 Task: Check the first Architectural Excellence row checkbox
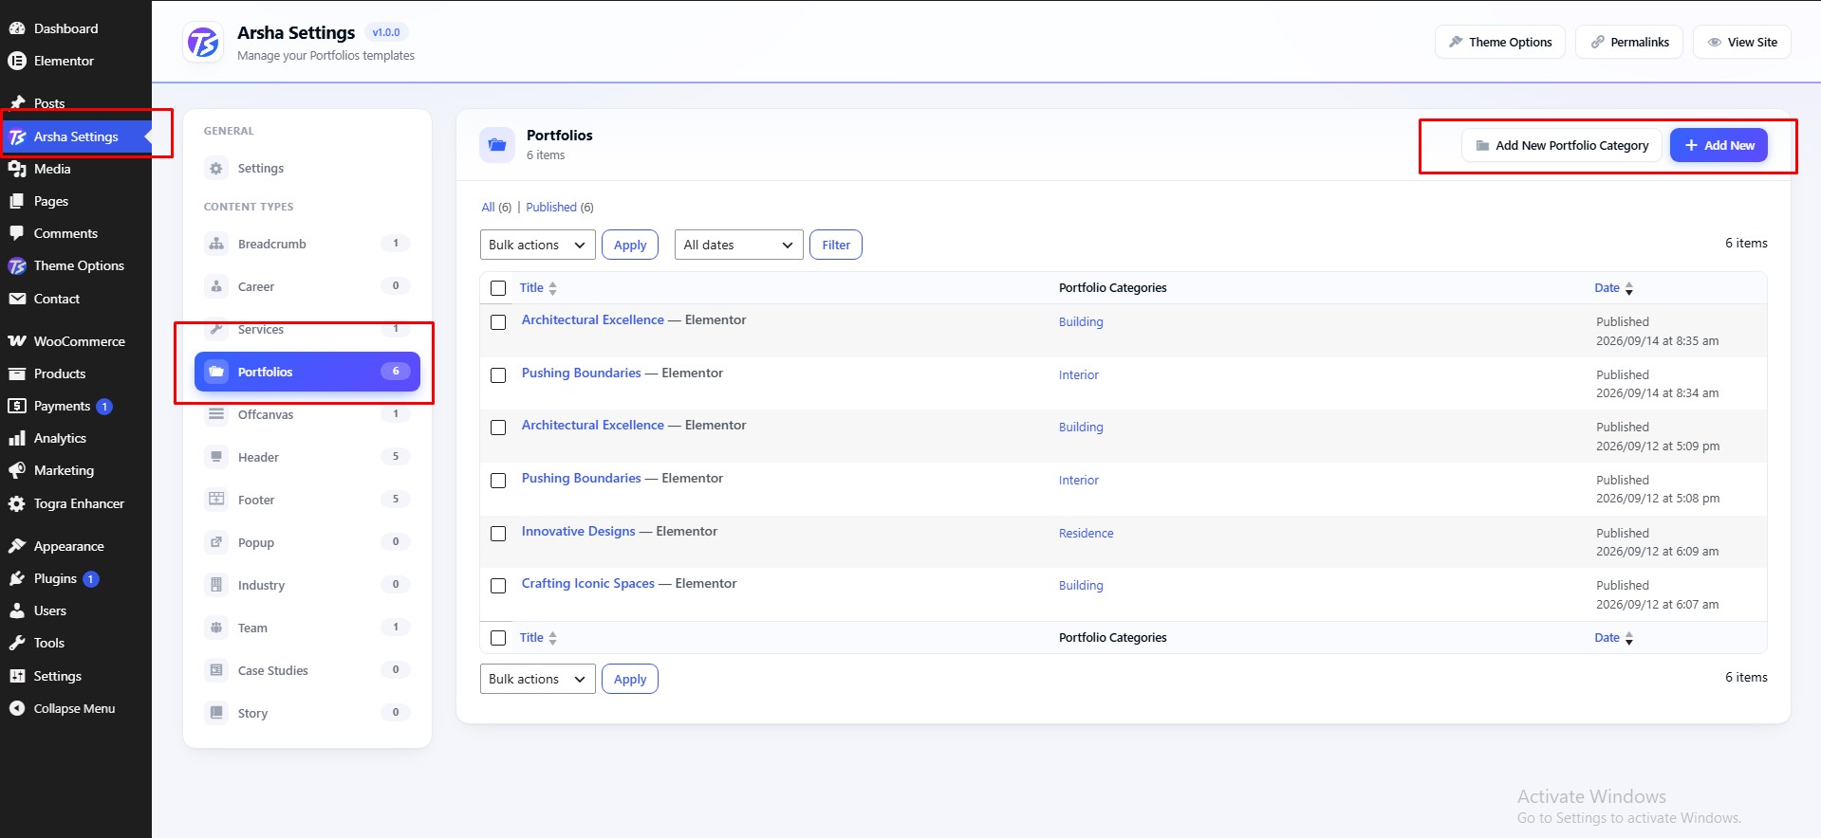point(498,322)
